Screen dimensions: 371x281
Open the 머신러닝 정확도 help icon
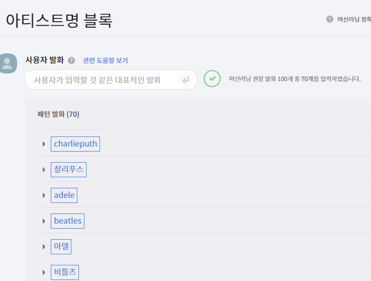pyautogui.click(x=330, y=19)
